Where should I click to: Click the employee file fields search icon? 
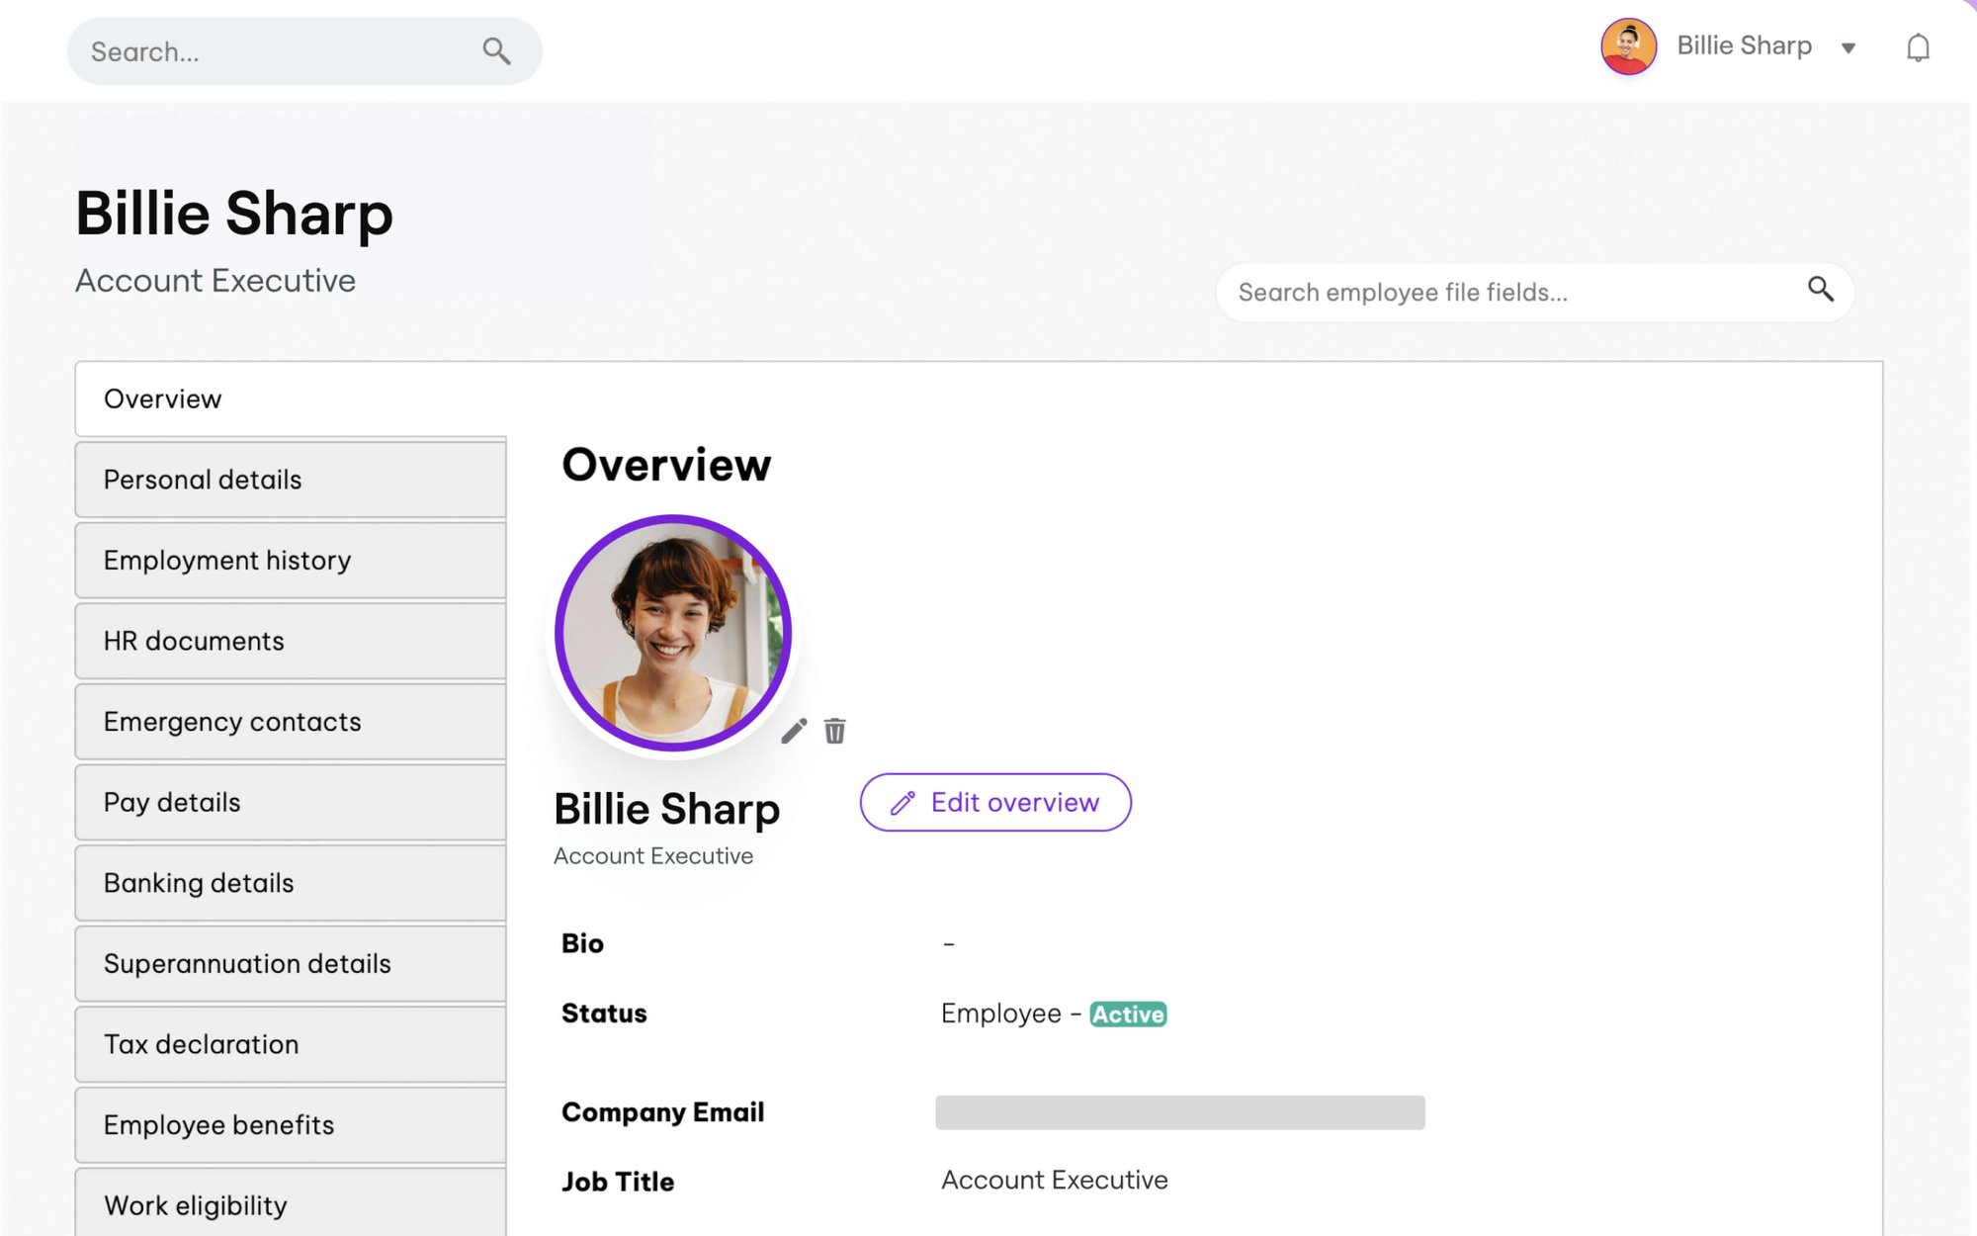tap(1821, 289)
